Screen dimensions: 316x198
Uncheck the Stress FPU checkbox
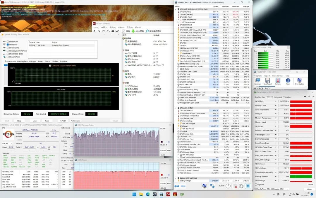click(8, 45)
